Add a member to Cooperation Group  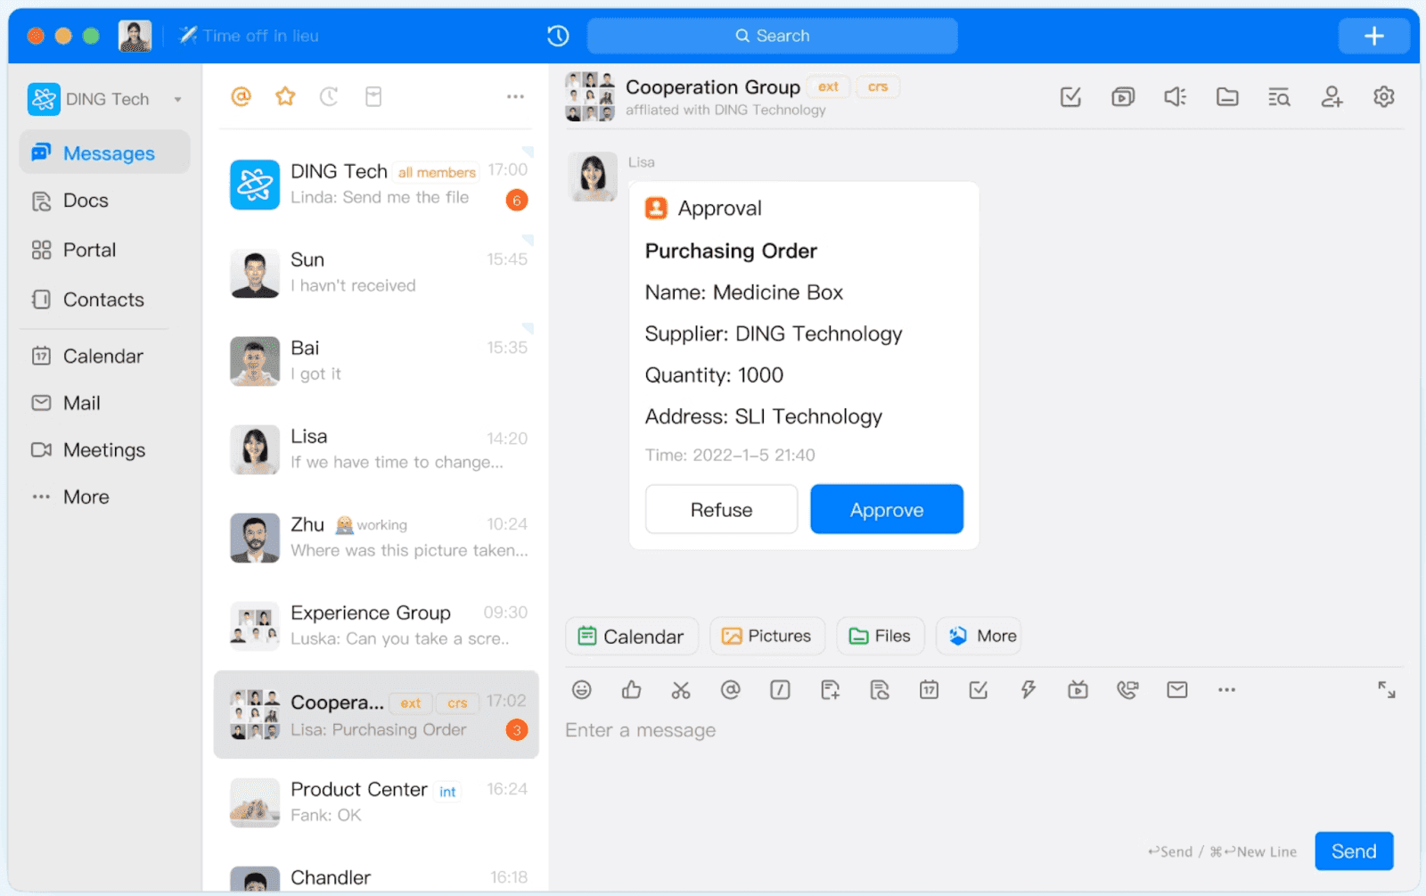point(1332,96)
